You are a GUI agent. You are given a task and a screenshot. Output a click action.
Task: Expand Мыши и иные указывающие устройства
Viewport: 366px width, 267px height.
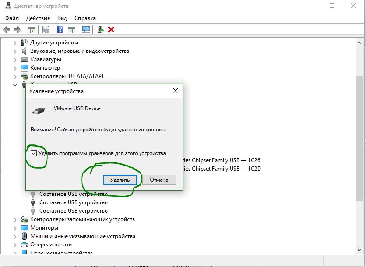15,237
